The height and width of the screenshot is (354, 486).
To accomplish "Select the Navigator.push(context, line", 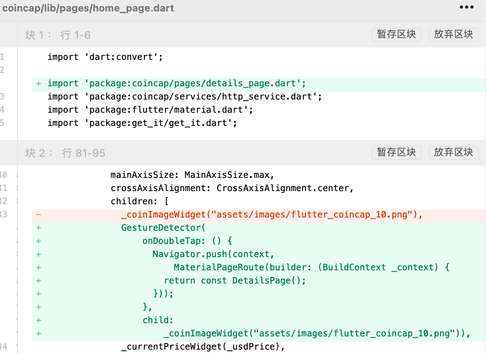I will coord(213,254).
